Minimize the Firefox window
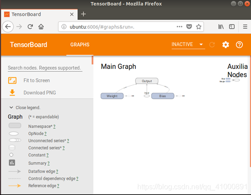Viewport: 251px width, 195px height. [x=233, y=4]
